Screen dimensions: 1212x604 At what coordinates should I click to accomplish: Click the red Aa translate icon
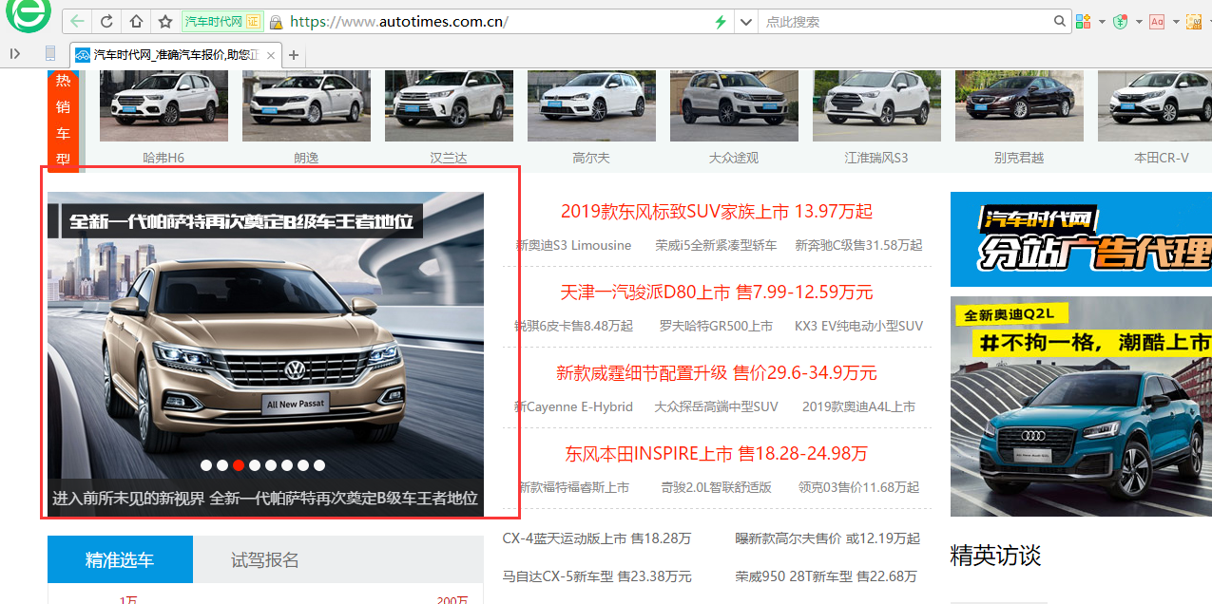point(1157,21)
